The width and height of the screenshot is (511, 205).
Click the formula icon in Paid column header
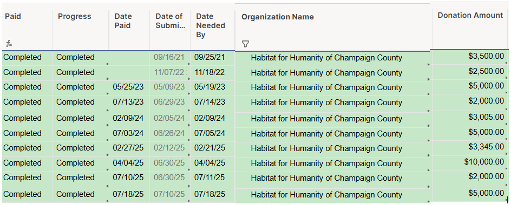9,44
